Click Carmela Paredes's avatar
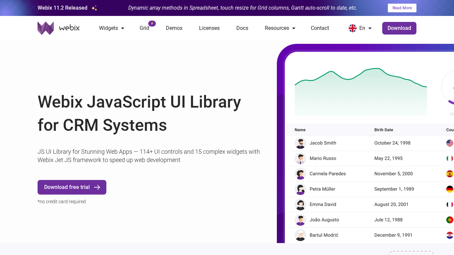The width and height of the screenshot is (454, 255). 300,174
